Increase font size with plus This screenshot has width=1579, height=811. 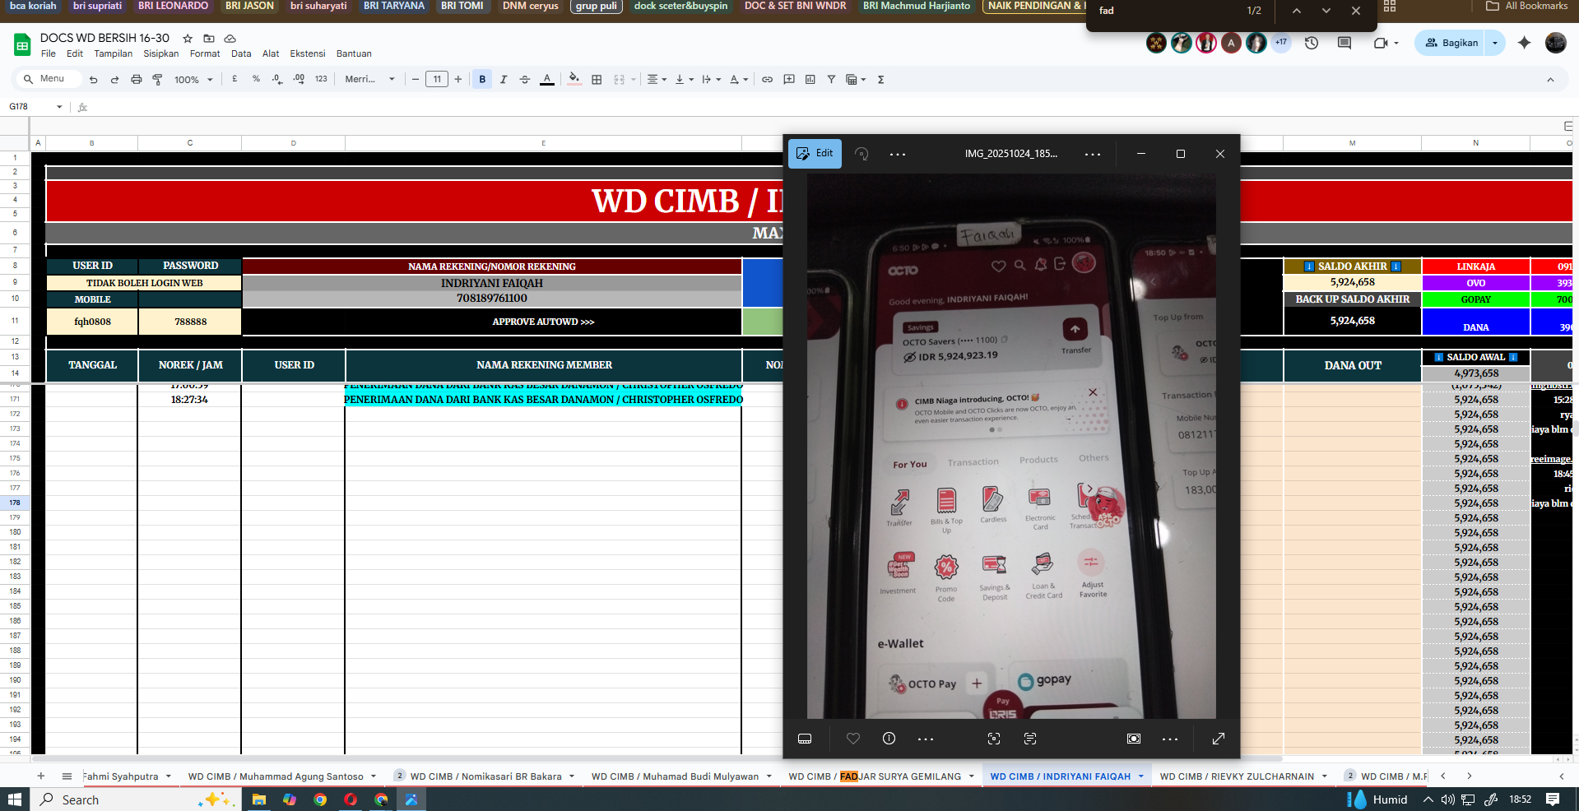458,80
